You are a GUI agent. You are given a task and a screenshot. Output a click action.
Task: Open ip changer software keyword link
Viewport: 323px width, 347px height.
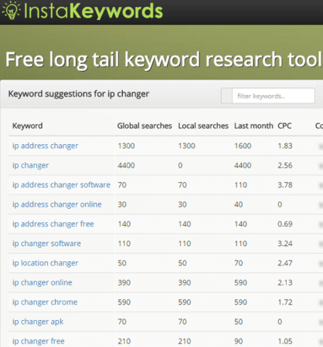(x=46, y=244)
